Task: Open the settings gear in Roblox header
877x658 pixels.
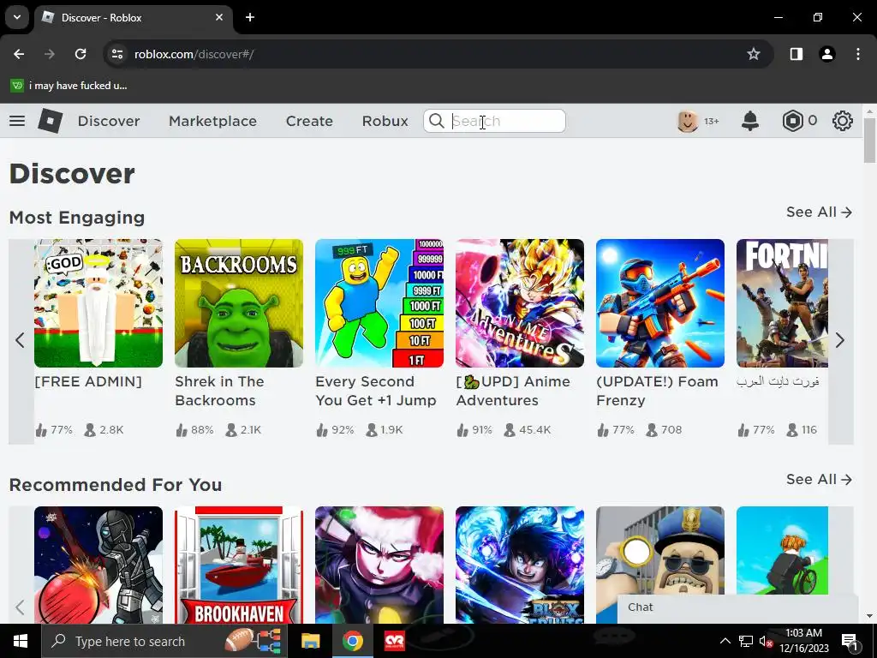Action: point(843,121)
